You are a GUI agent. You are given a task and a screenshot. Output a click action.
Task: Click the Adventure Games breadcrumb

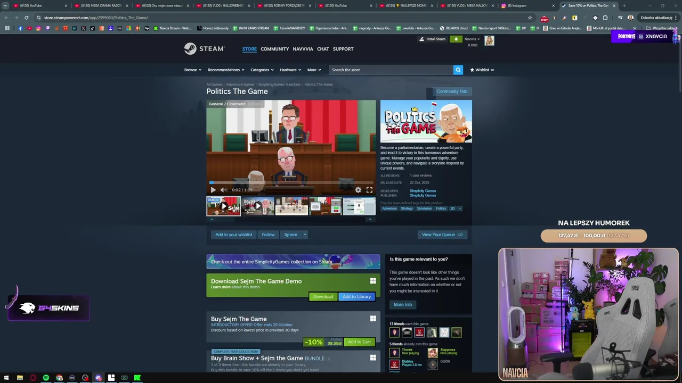pyautogui.click(x=240, y=85)
